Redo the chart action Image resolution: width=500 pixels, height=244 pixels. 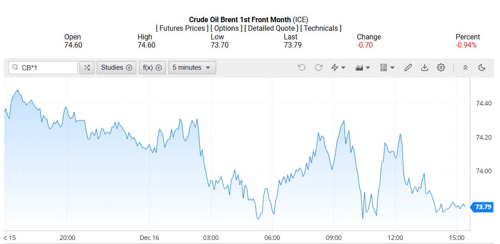pos(318,67)
